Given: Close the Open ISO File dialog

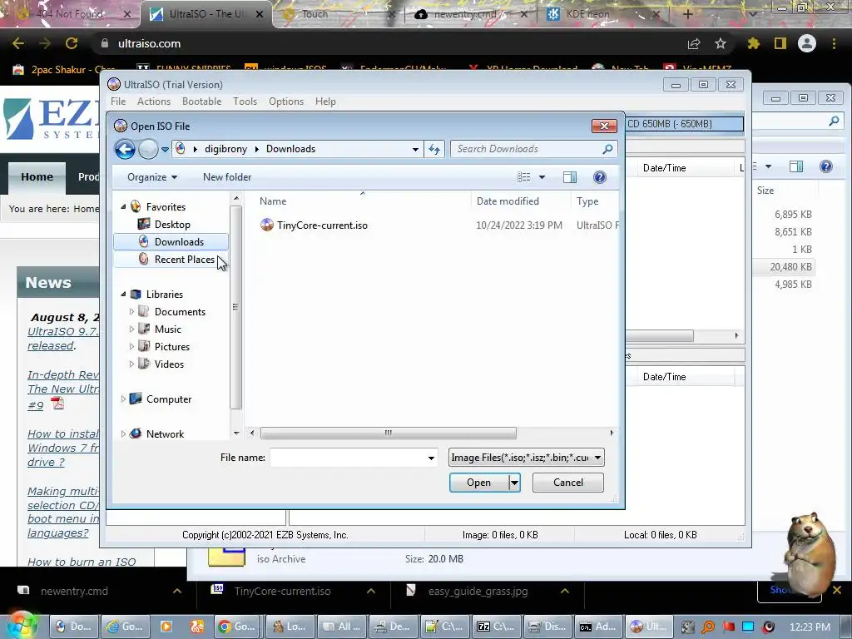Looking at the screenshot, I should [x=604, y=126].
